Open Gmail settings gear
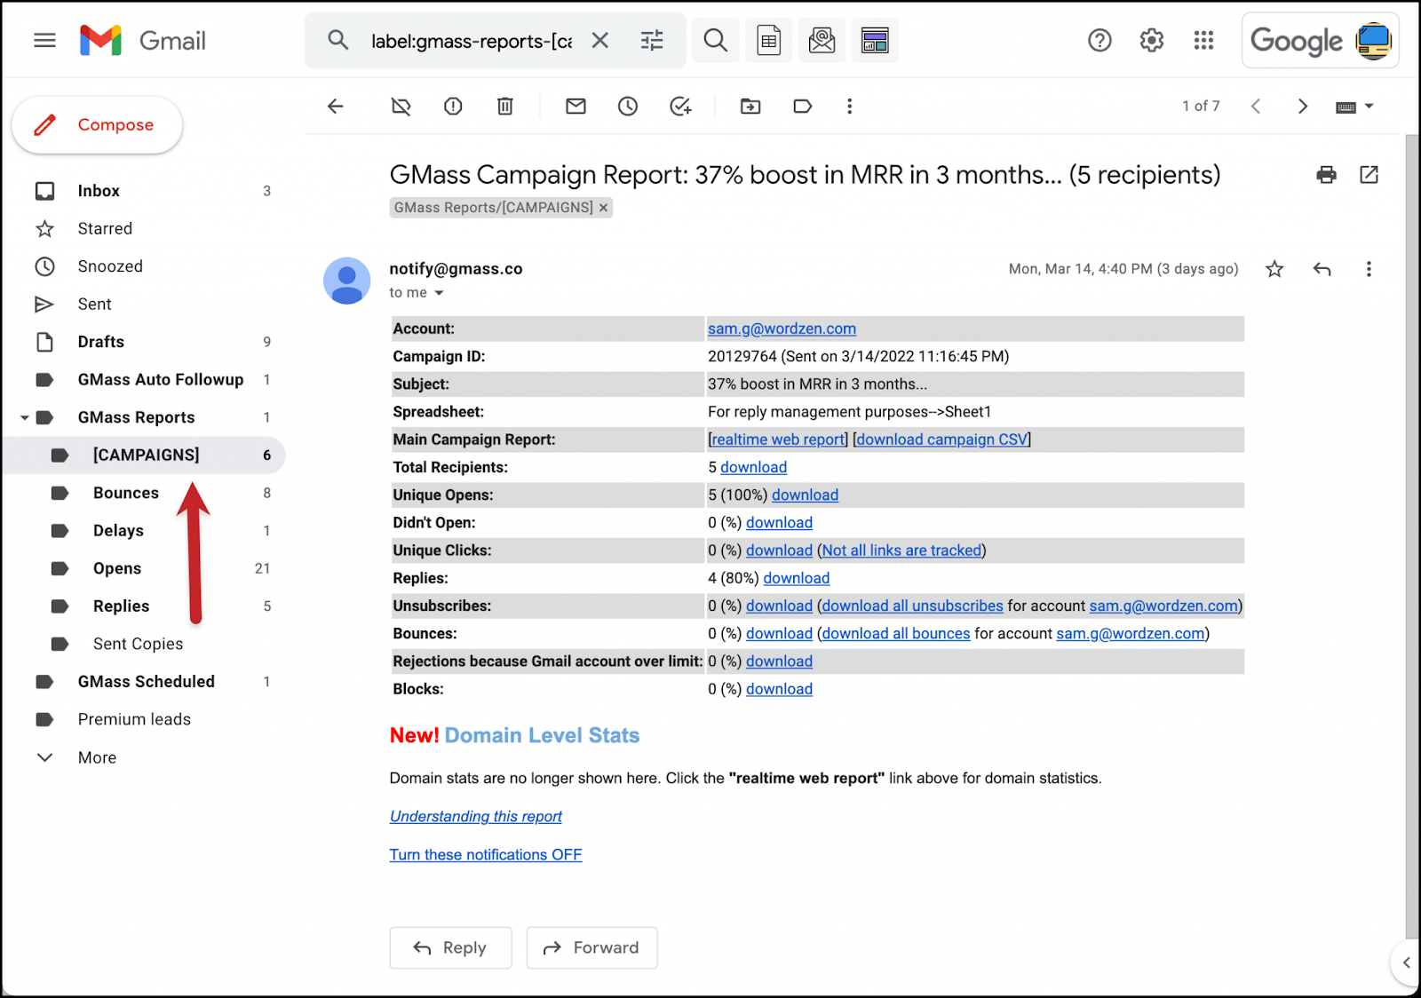 1152,40
